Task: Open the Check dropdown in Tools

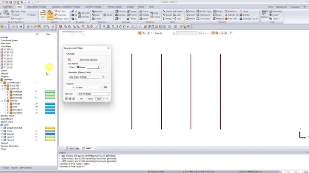Action: 274,15
